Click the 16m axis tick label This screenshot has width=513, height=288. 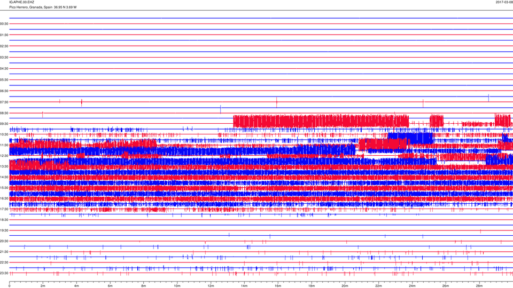pyautogui.click(x=278, y=286)
